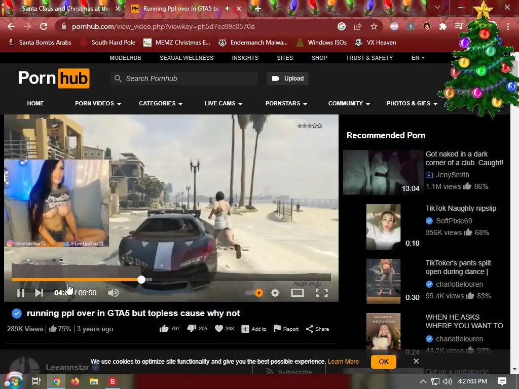The width and height of the screenshot is (519, 389).
Task: Expand the CATEGORIES dropdown
Action: tap(161, 103)
